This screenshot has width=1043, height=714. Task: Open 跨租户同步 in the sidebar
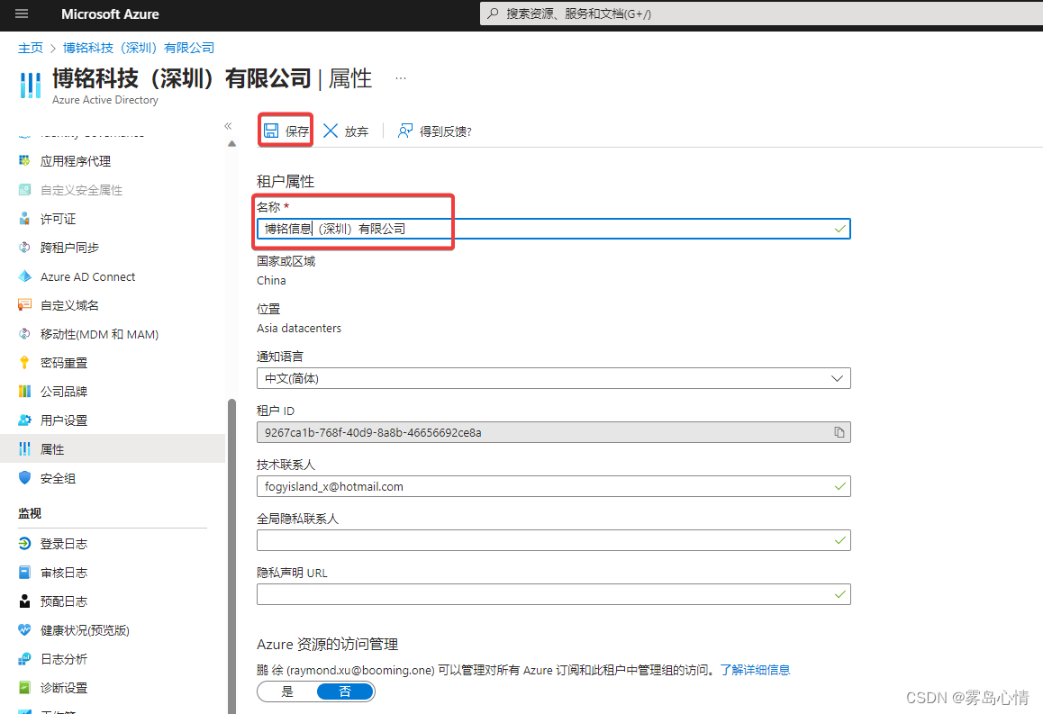[69, 248]
